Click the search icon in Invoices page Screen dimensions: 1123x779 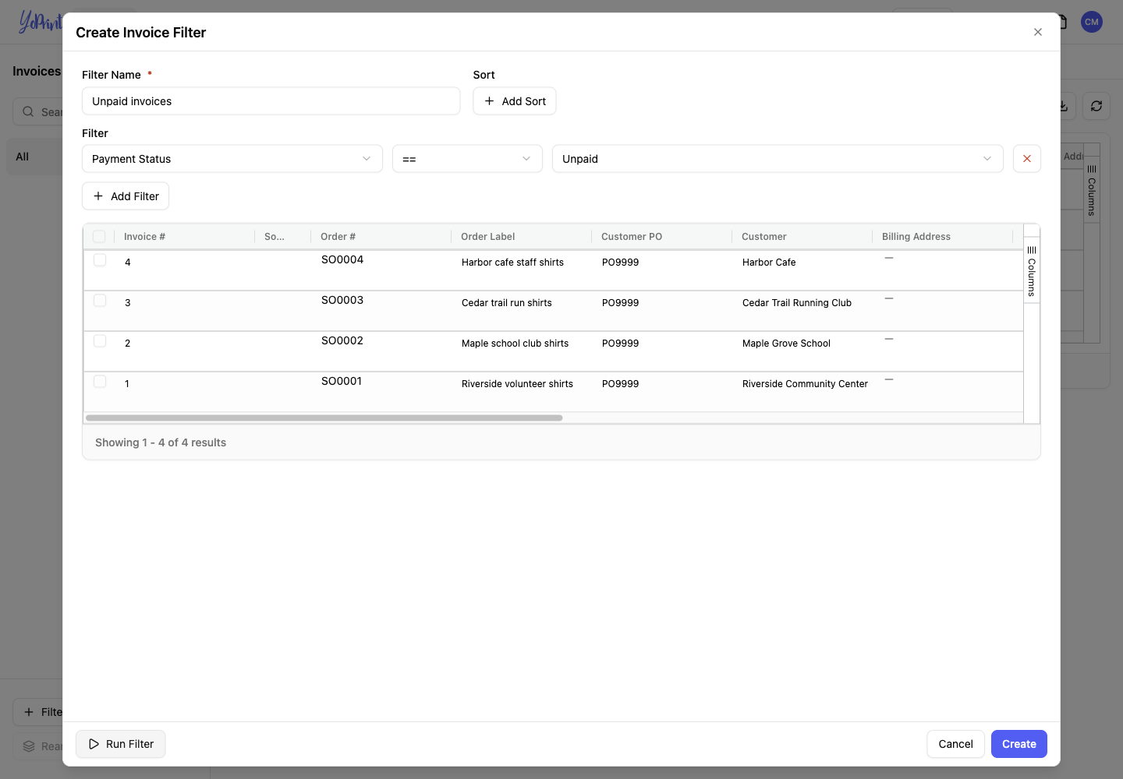point(28,111)
